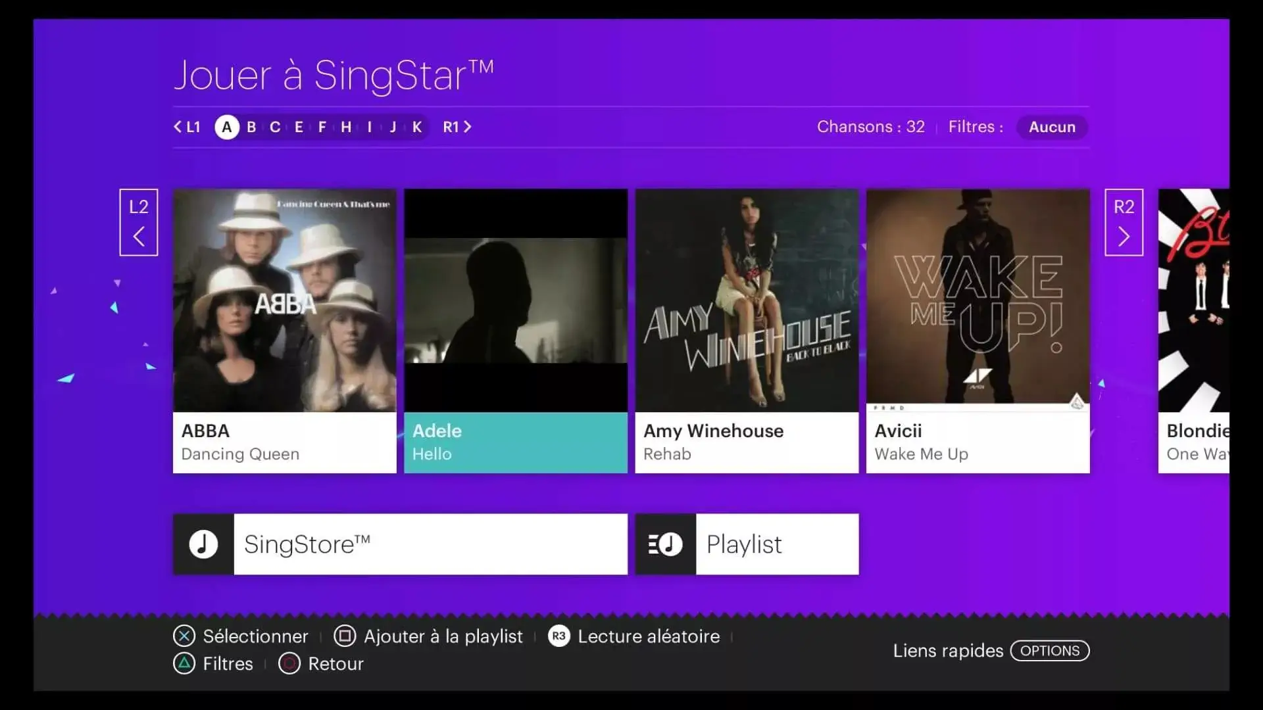The height and width of the screenshot is (710, 1263).
Task: Click the R3 icon for Lecture aléatoire
Action: coord(558,636)
